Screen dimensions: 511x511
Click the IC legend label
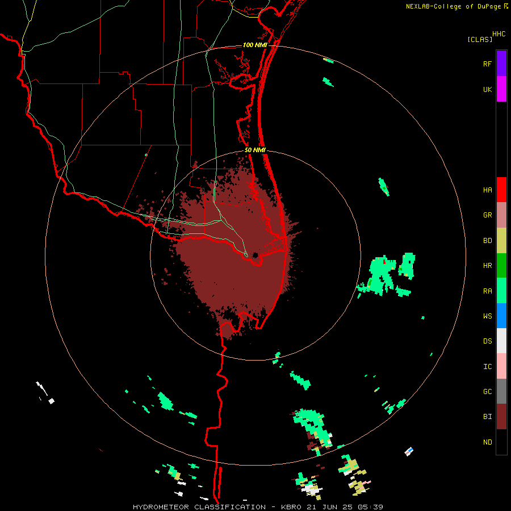[x=487, y=367]
